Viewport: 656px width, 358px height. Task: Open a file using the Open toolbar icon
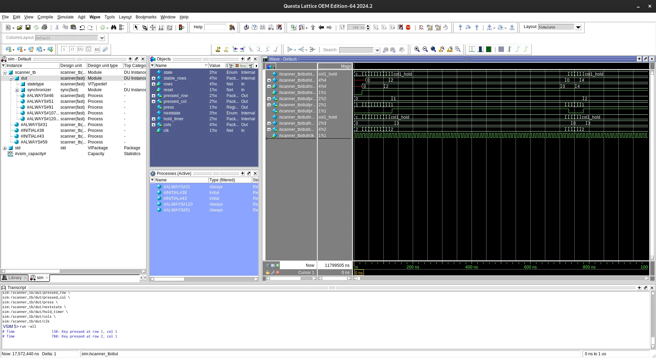(19, 27)
